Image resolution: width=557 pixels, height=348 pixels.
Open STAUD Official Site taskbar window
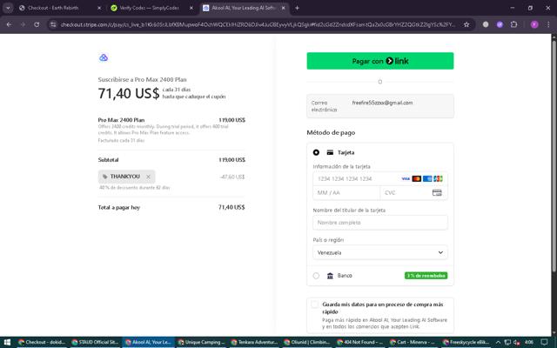[x=95, y=342]
